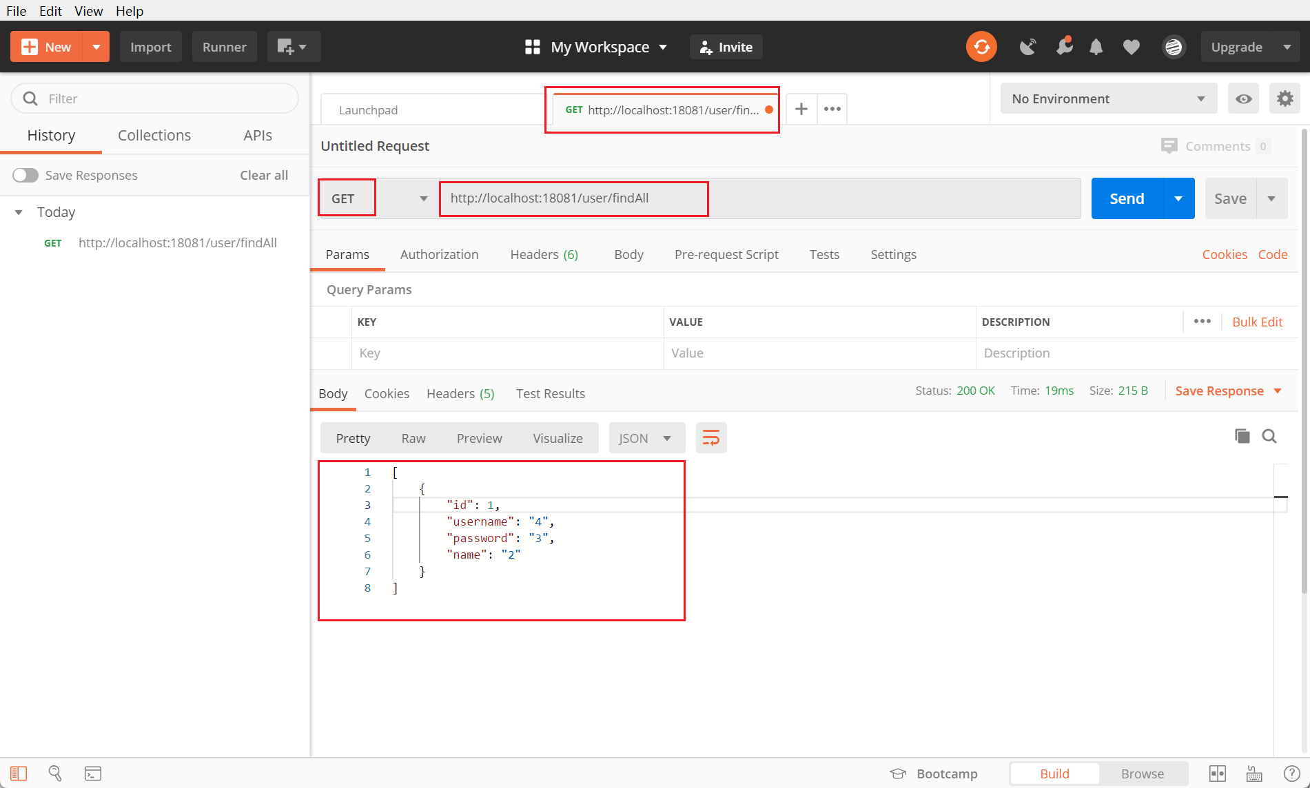Toggle the sidebar from status bar
The width and height of the screenshot is (1310, 788).
pyautogui.click(x=19, y=774)
